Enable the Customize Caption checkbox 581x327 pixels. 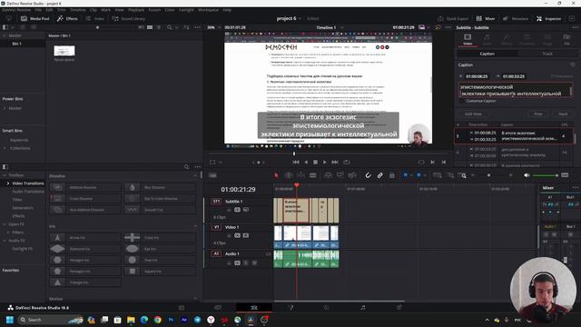462,101
